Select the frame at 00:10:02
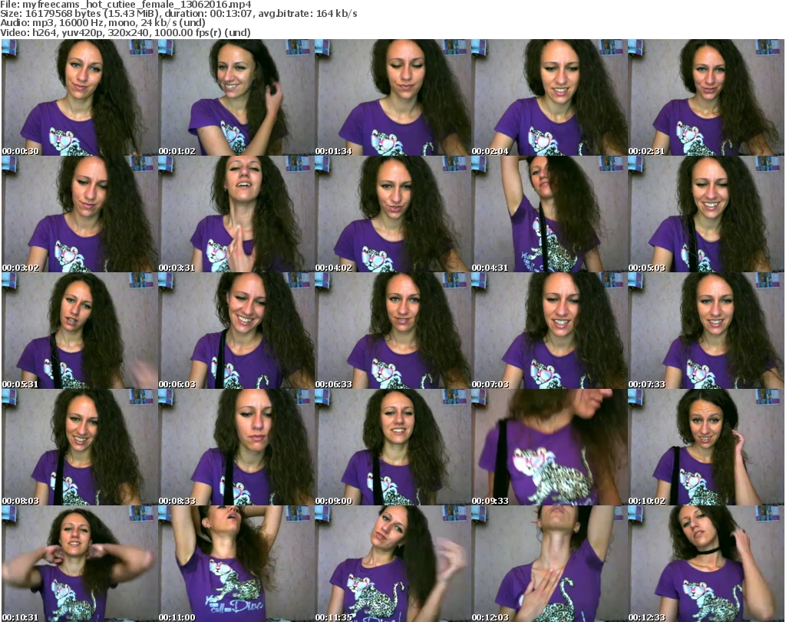 (705, 447)
